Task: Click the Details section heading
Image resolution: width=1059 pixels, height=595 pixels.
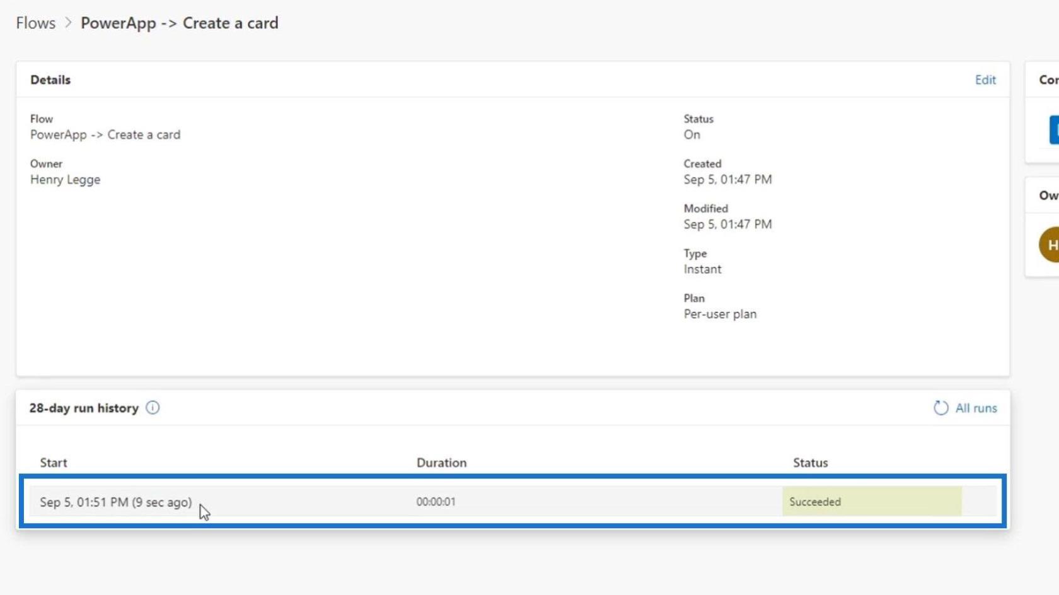Action: (x=50, y=80)
